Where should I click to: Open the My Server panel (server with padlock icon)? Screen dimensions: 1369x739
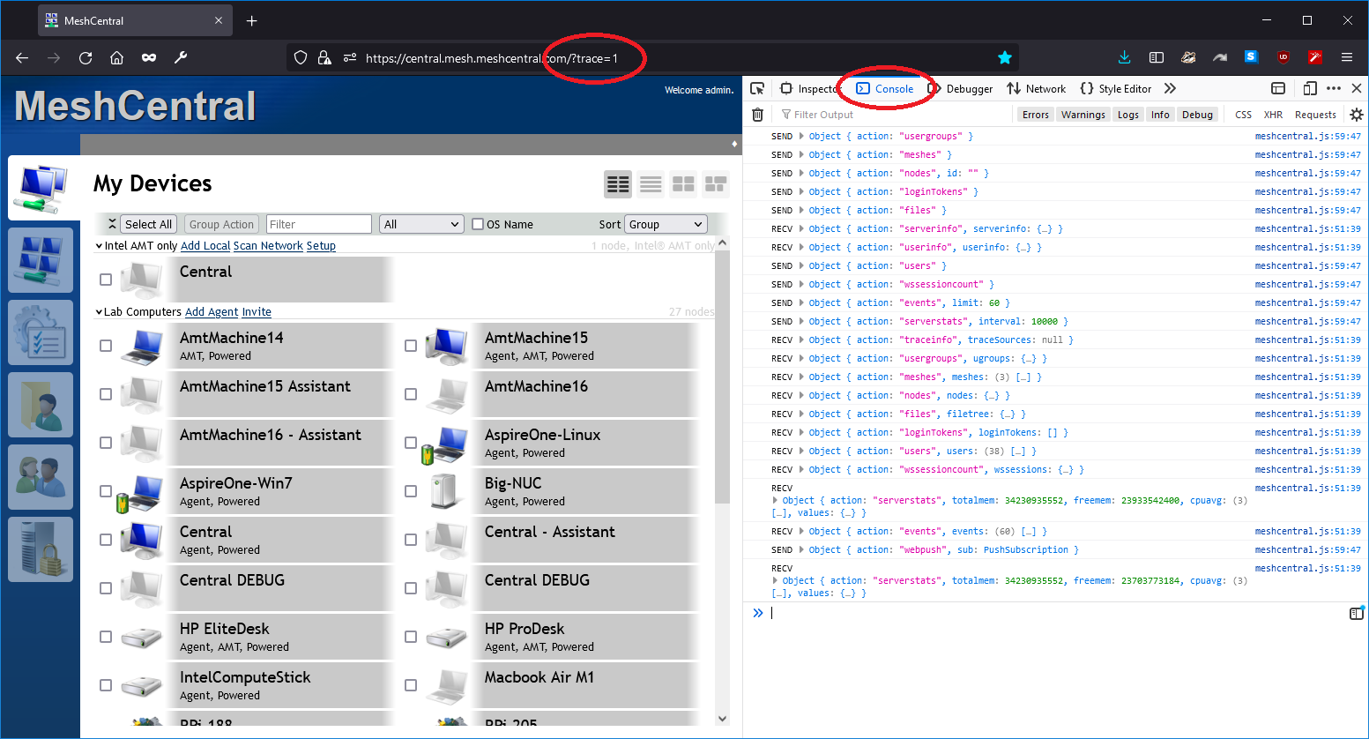(x=41, y=549)
